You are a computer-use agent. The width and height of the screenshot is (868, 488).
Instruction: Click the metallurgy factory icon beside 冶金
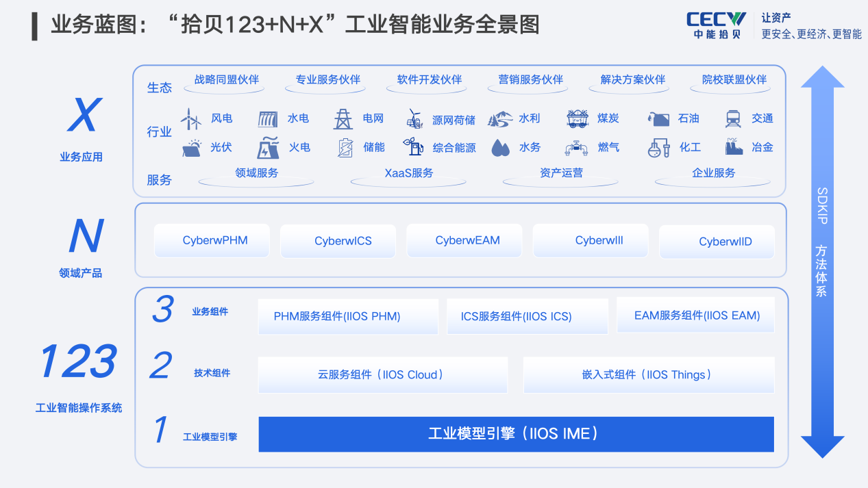point(734,147)
